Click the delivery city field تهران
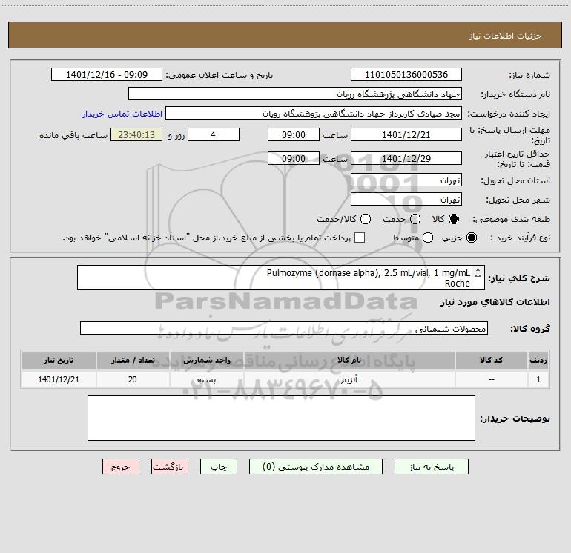This screenshot has height=553, width=571. tap(406, 199)
